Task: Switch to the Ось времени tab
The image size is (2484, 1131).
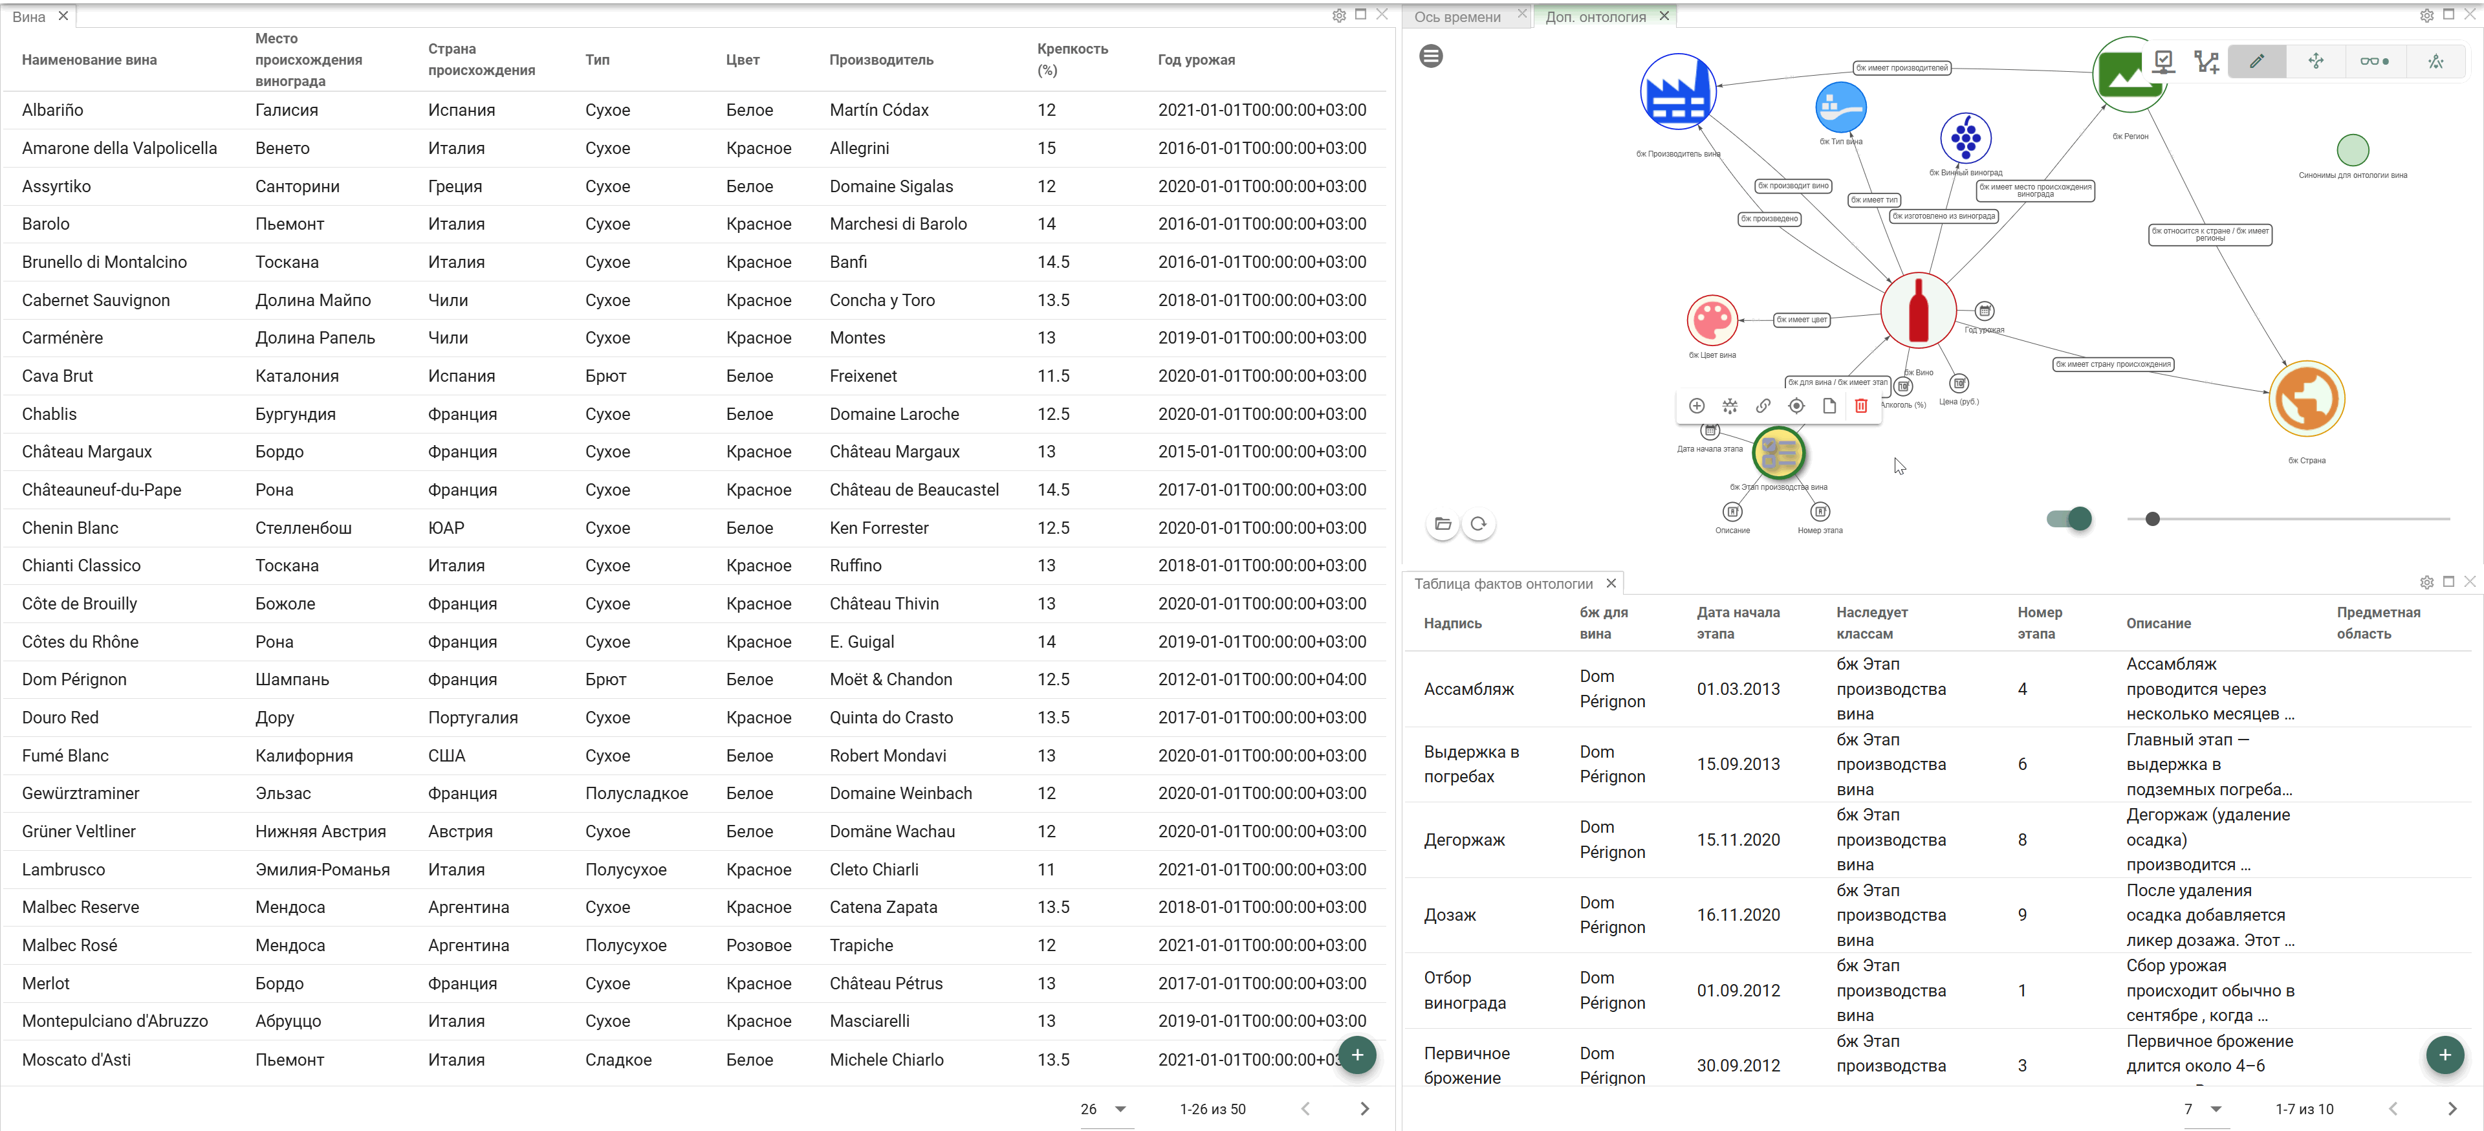Action: [x=1457, y=16]
